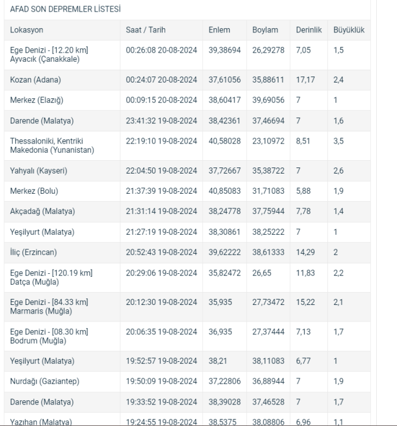Click the magnitude value 2,2
This screenshot has height=426, width=397.
pyautogui.click(x=338, y=273)
